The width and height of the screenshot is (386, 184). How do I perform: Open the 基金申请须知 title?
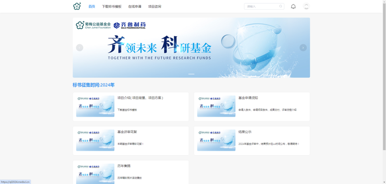click(x=248, y=98)
